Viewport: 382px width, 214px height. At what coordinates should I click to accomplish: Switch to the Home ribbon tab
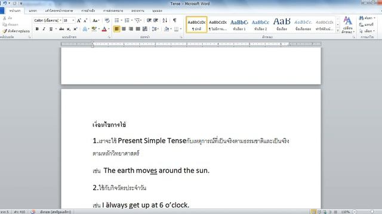[x=15, y=11]
